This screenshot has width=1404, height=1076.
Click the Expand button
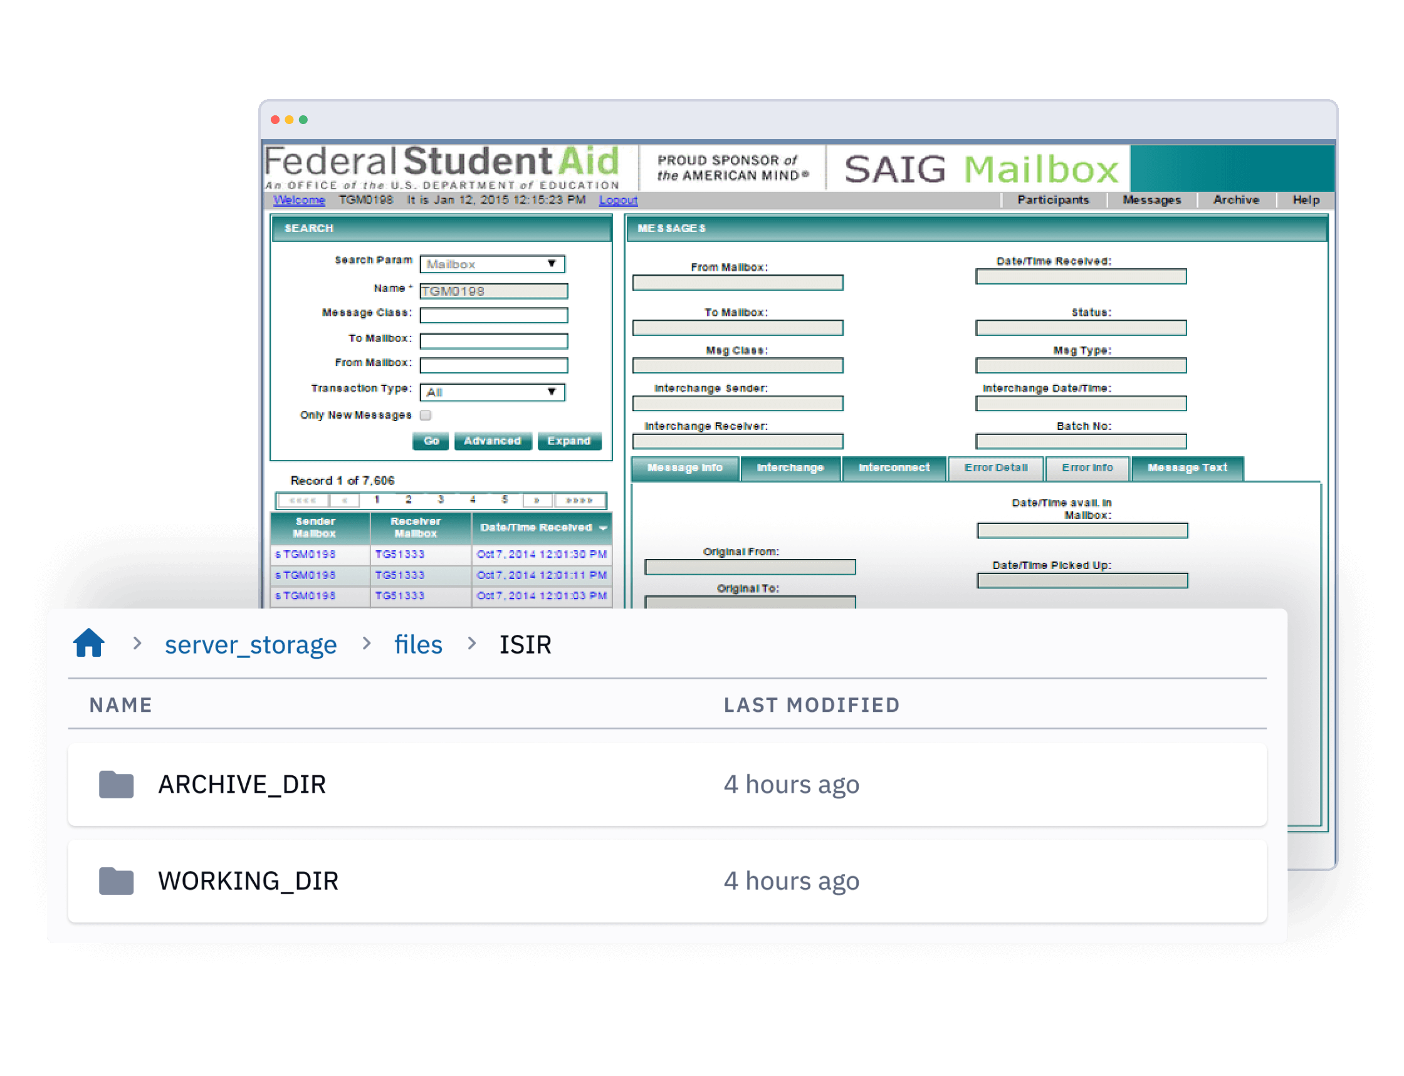click(x=568, y=441)
